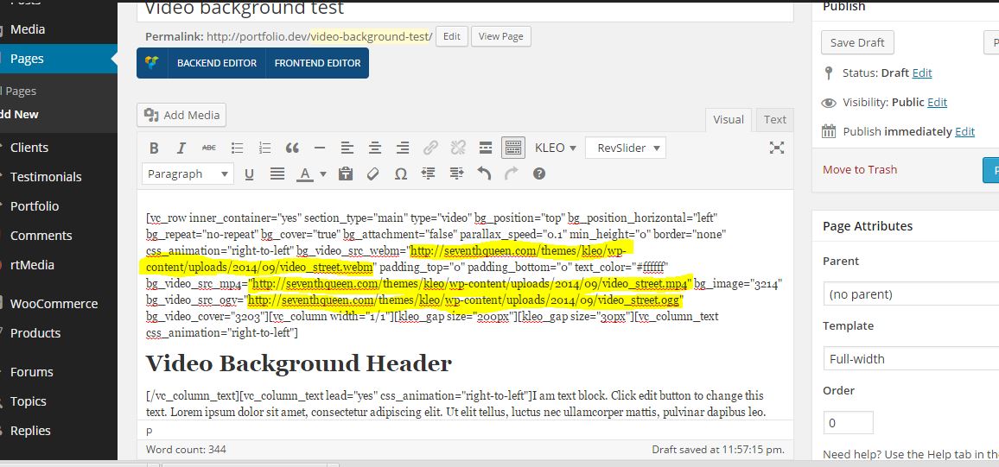
Task: Toggle underline formatting
Action: [249, 174]
